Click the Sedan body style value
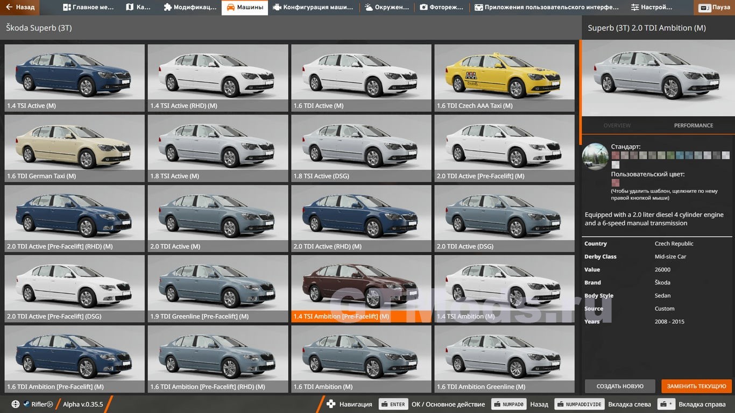The width and height of the screenshot is (735, 413). point(662,296)
